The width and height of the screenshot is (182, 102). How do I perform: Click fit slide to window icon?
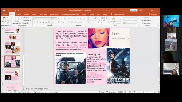click(x=159, y=92)
